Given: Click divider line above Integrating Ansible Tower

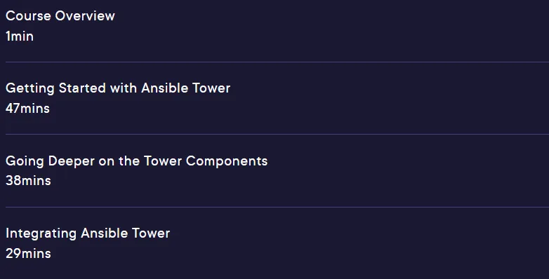Looking at the screenshot, I should (x=277, y=207).
